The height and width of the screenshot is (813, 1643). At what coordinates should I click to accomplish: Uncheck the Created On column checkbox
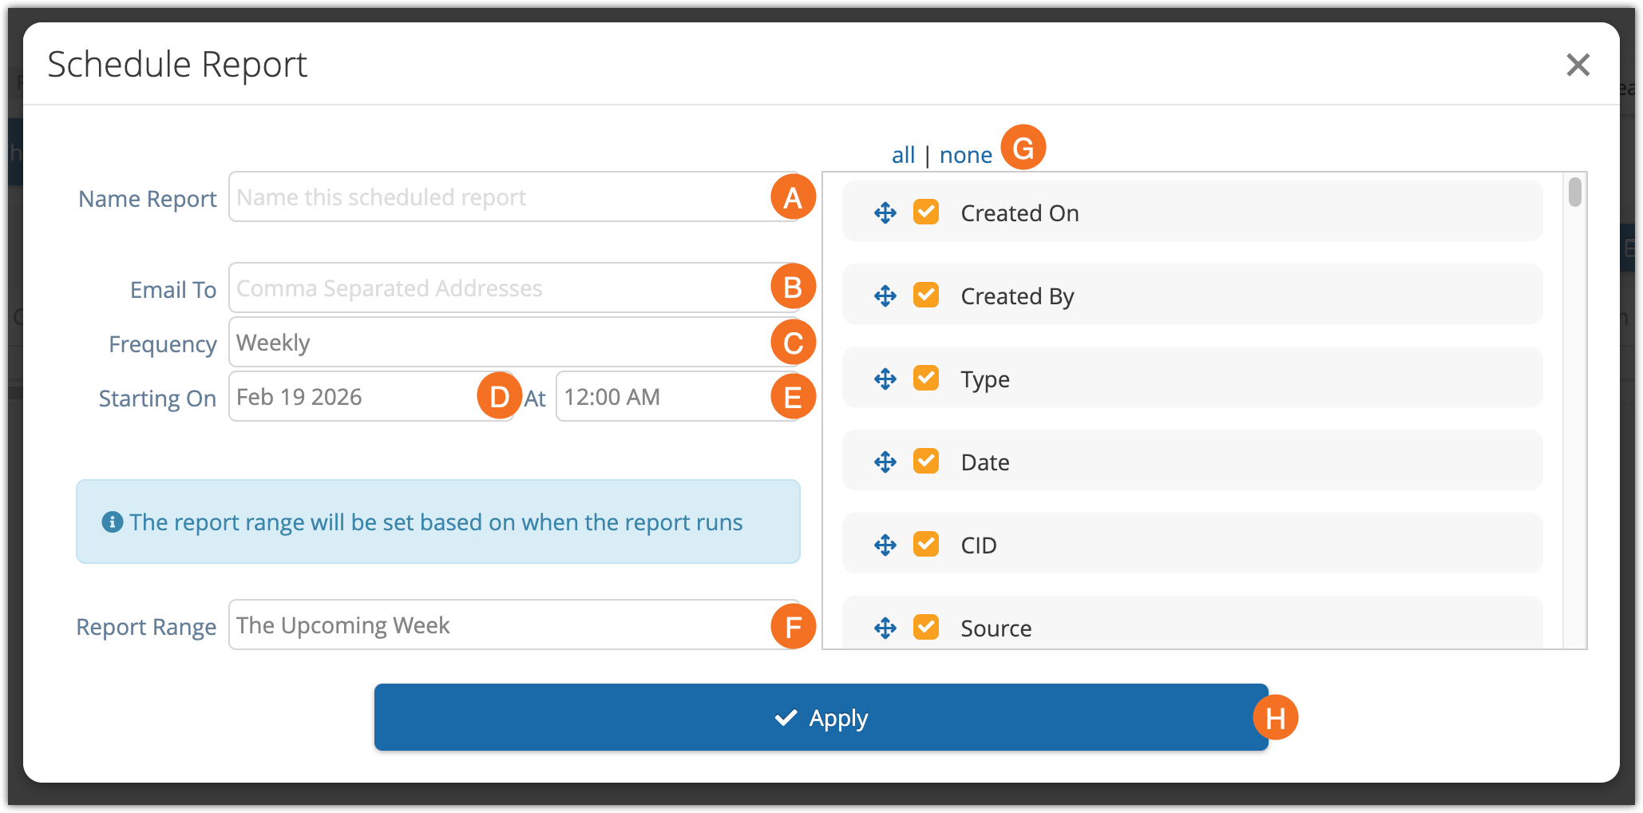926,212
